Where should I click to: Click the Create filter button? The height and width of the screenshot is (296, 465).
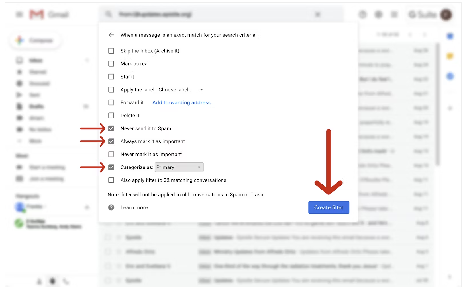(329, 207)
